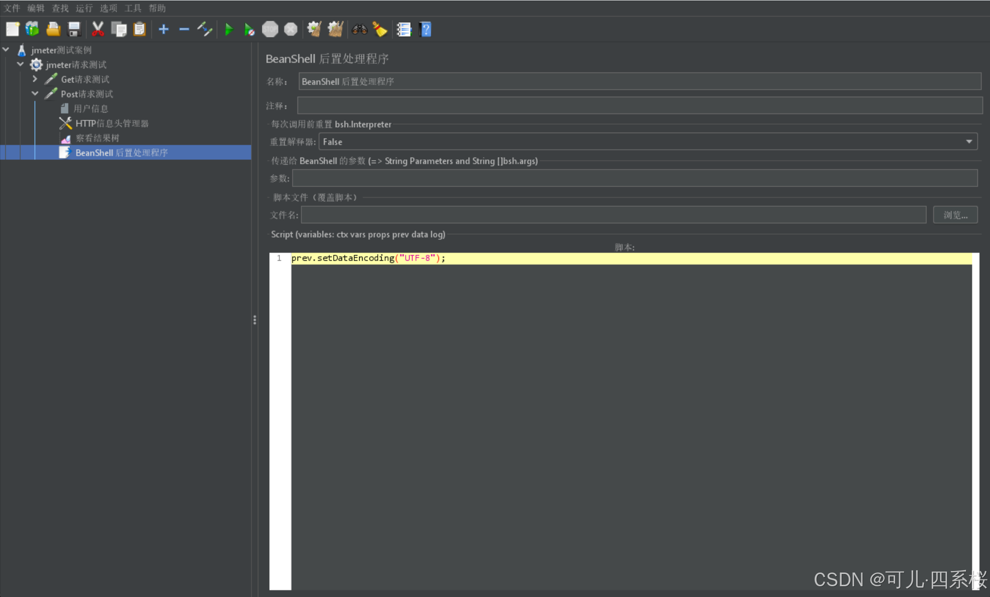Click the green Start test button
This screenshot has height=597, width=990.
click(x=229, y=30)
